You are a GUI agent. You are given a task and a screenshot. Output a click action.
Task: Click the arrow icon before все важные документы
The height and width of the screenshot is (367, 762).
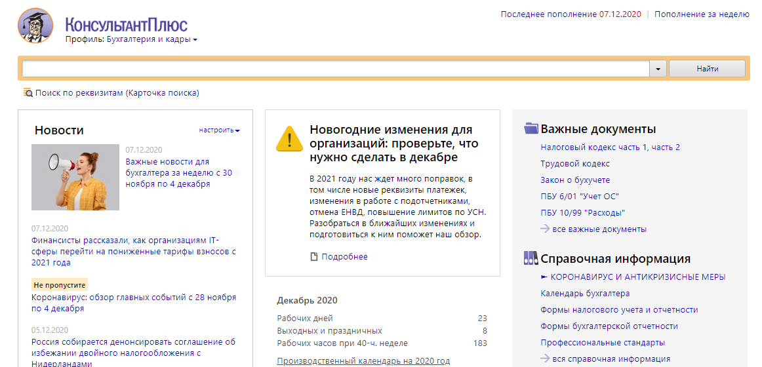[545, 229]
